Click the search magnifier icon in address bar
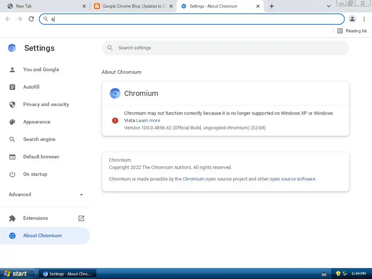The image size is (372, 279). coord(46,19)
